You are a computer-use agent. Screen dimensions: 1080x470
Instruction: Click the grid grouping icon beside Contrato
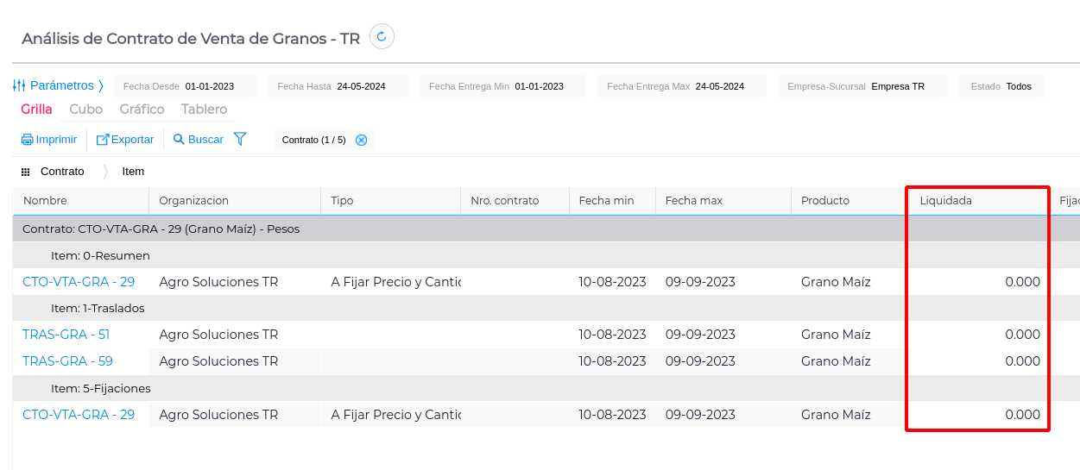25,172
